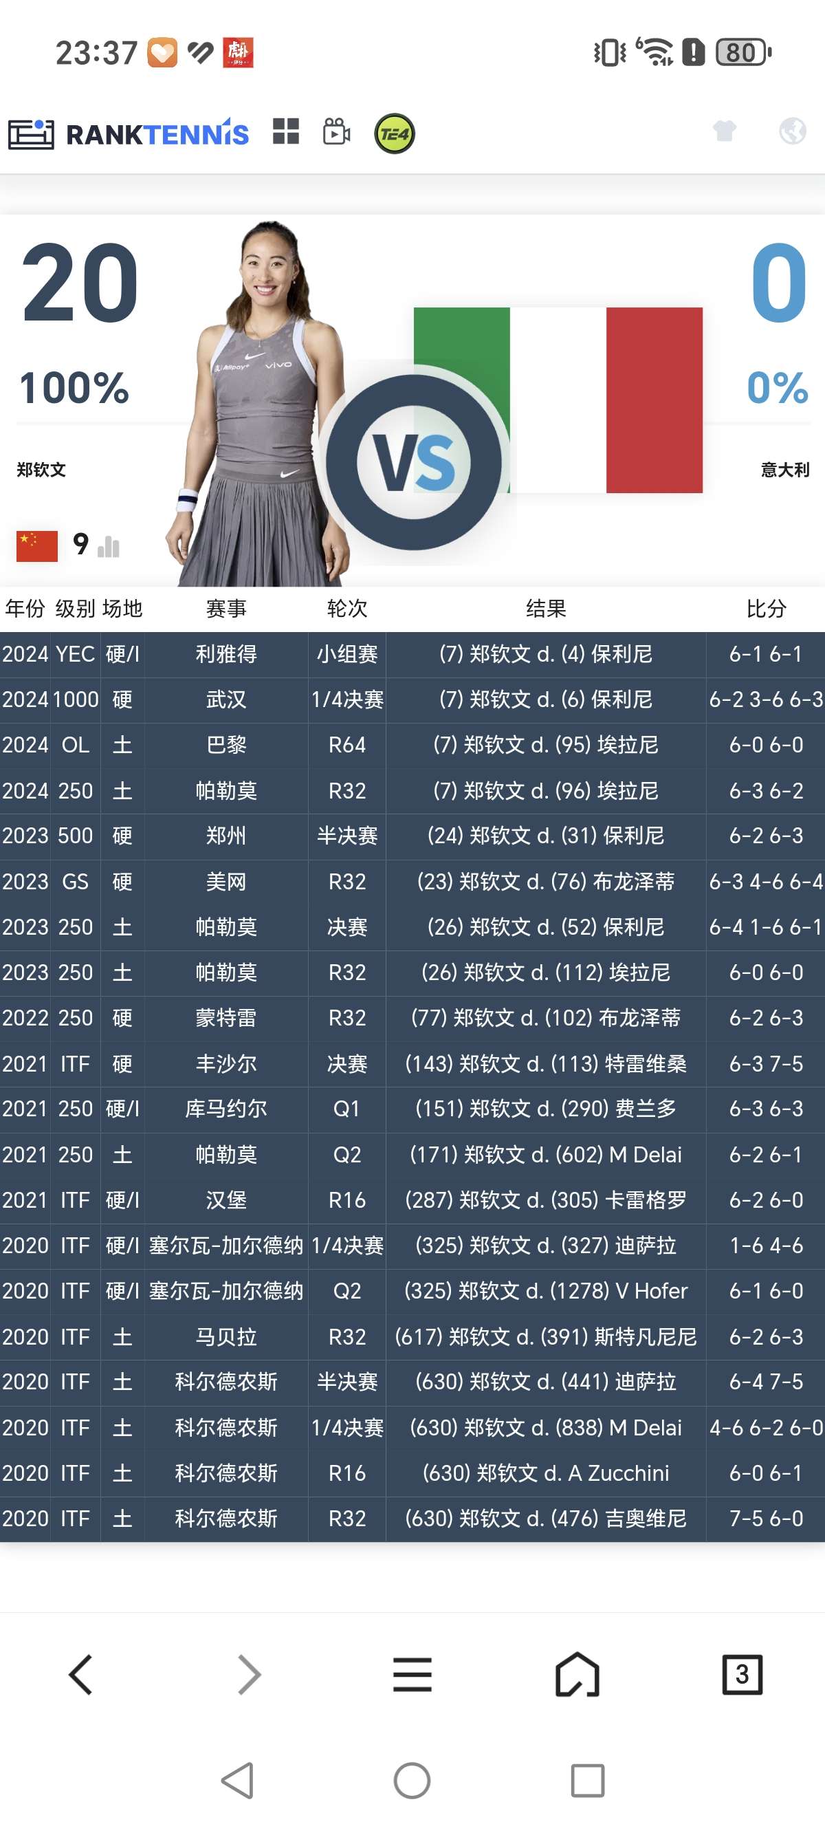Tap the orange heart app notification icon
Viewport: 825px width, 1824px height.
[x=162, y=52]
